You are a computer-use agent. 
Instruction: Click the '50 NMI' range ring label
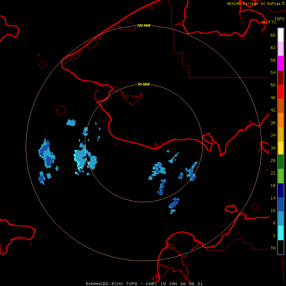pyautogui.click(x=144, y=84)
